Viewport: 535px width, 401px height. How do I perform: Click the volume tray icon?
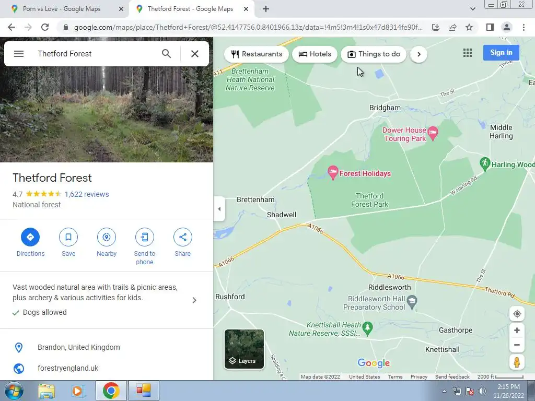click(482, 391)
